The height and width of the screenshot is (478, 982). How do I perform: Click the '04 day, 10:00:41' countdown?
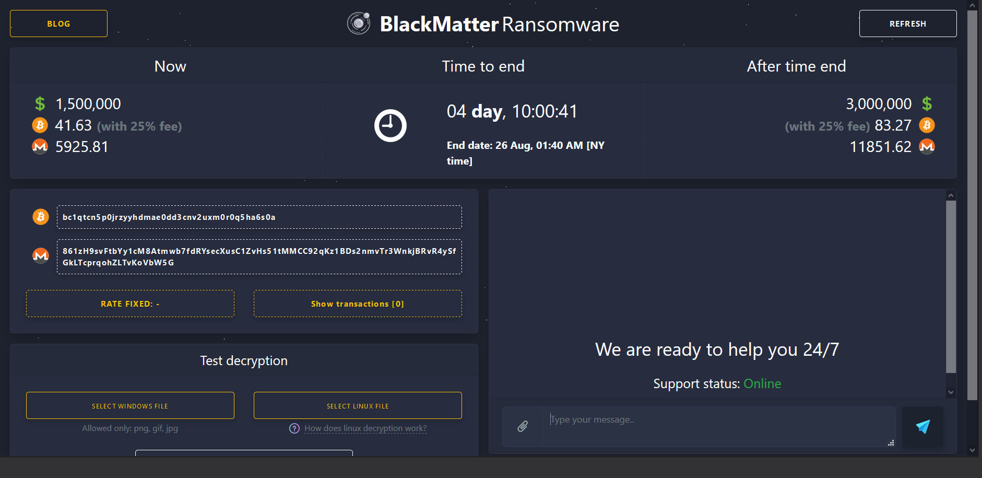pos(512,111)
